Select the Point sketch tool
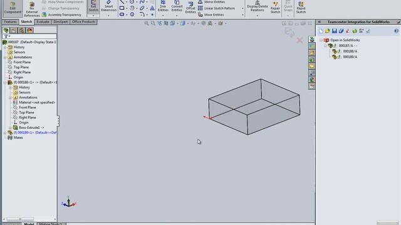This screenshot has height=225, width=401. 152,14
